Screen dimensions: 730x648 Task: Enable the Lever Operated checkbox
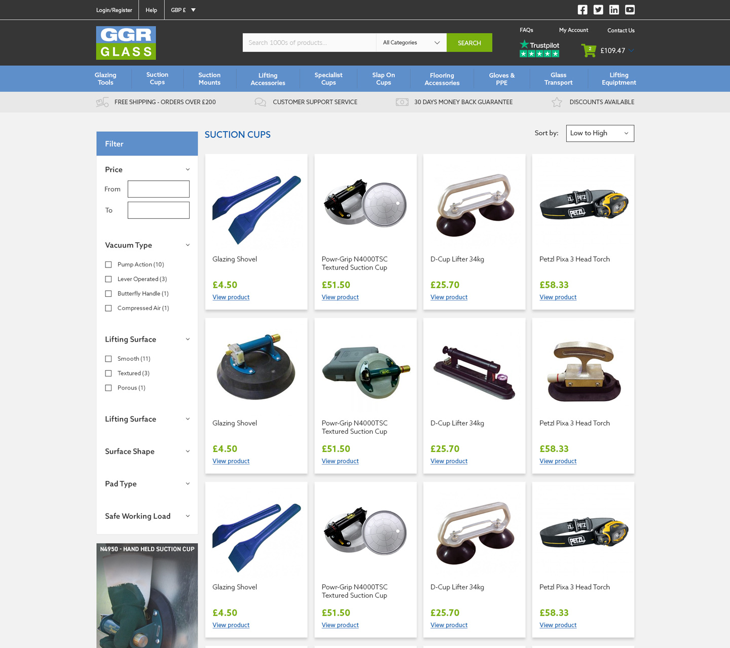pyautogui.click(x=108, y=279)
